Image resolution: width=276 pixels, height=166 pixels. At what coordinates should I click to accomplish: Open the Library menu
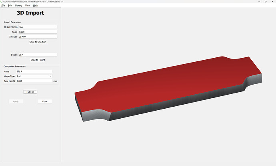[x=18, y=6]
